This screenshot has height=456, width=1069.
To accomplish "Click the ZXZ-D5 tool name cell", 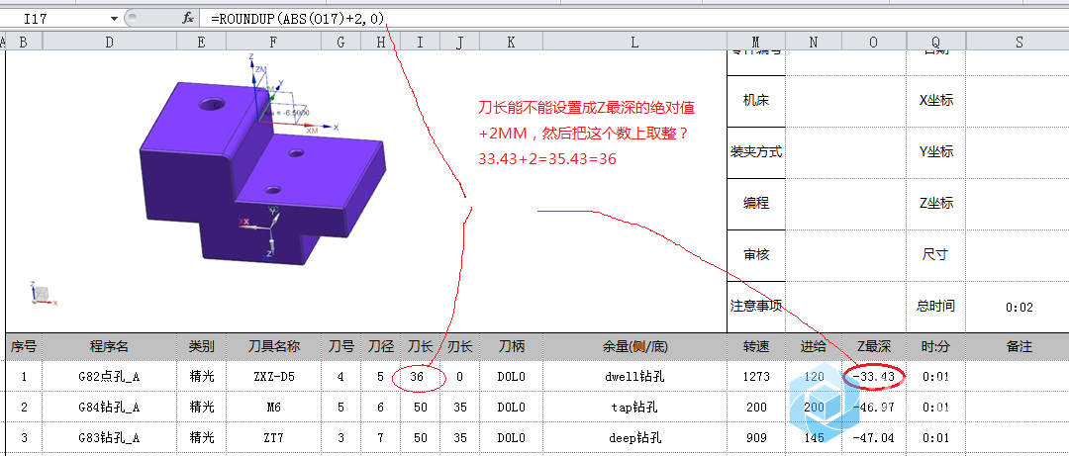I will click(273, 376).
